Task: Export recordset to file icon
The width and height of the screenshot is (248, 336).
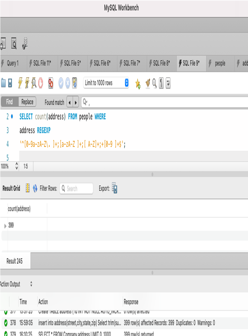Action: tap(115, 188)
